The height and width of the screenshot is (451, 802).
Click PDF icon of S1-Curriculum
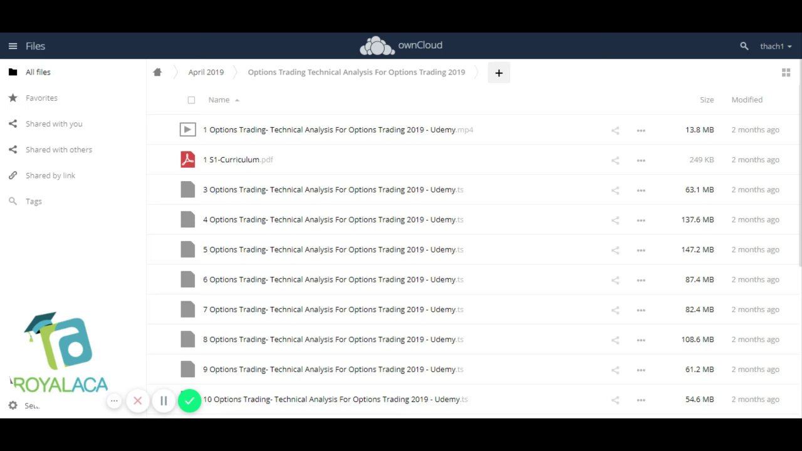pyautogui.click(x=187, y=160)
